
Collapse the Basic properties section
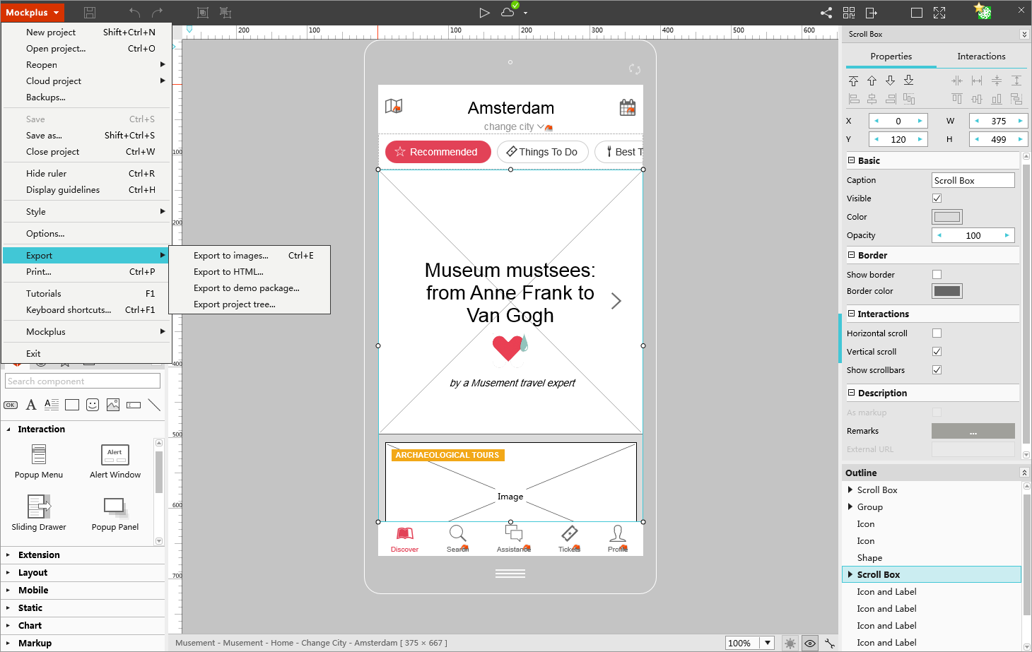(x=851, y=160)
